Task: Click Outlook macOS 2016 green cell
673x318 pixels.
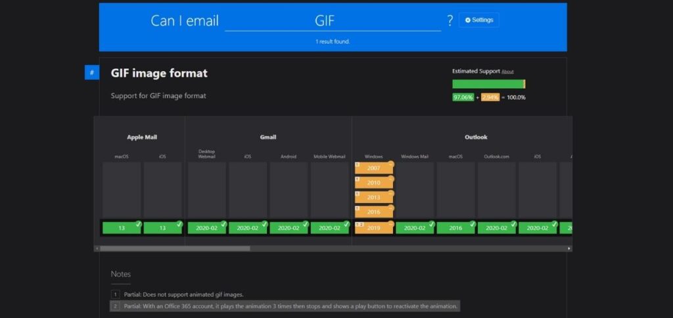Action: coord(455,228)
